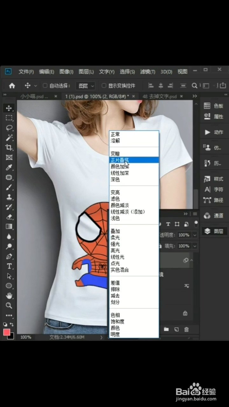
Task: Select the Gradient tool
Action: pyautogui.click(x=9, y=227)
